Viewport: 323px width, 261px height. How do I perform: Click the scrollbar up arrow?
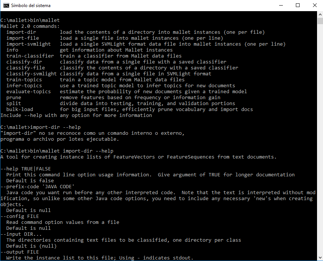[320, 14]
